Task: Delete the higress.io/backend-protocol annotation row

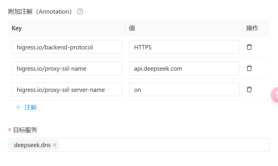Action: [249, 47]
